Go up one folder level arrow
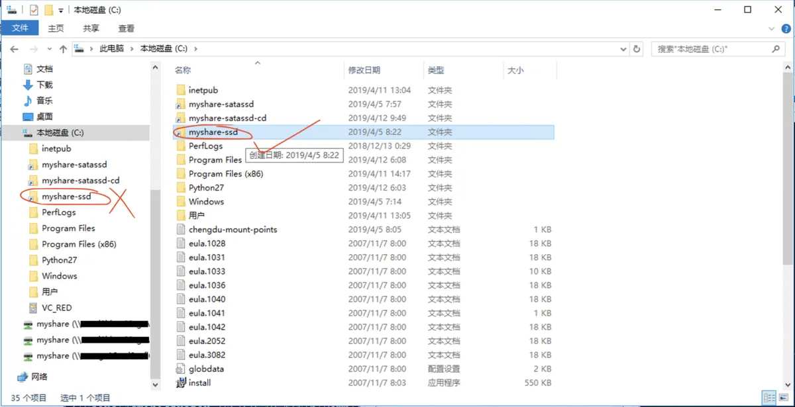795x407 pixels. point(63,49)
